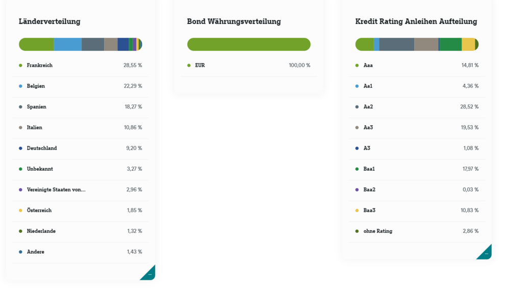Click the purple dot next to Vereinigte Staaten
The width and height of the screenshot is (510, 294).
click(20, 190)
